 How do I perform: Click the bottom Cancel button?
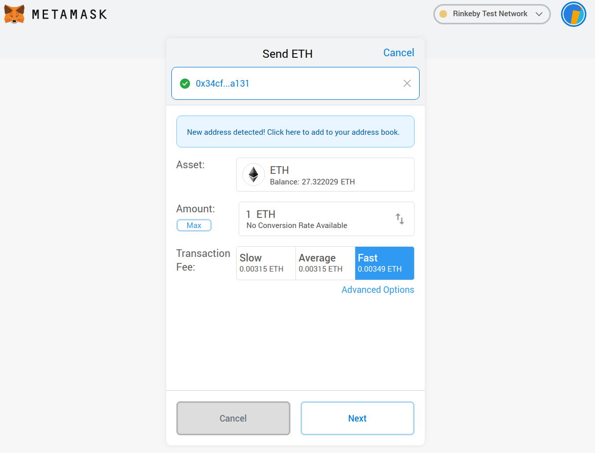coord(233,418)
